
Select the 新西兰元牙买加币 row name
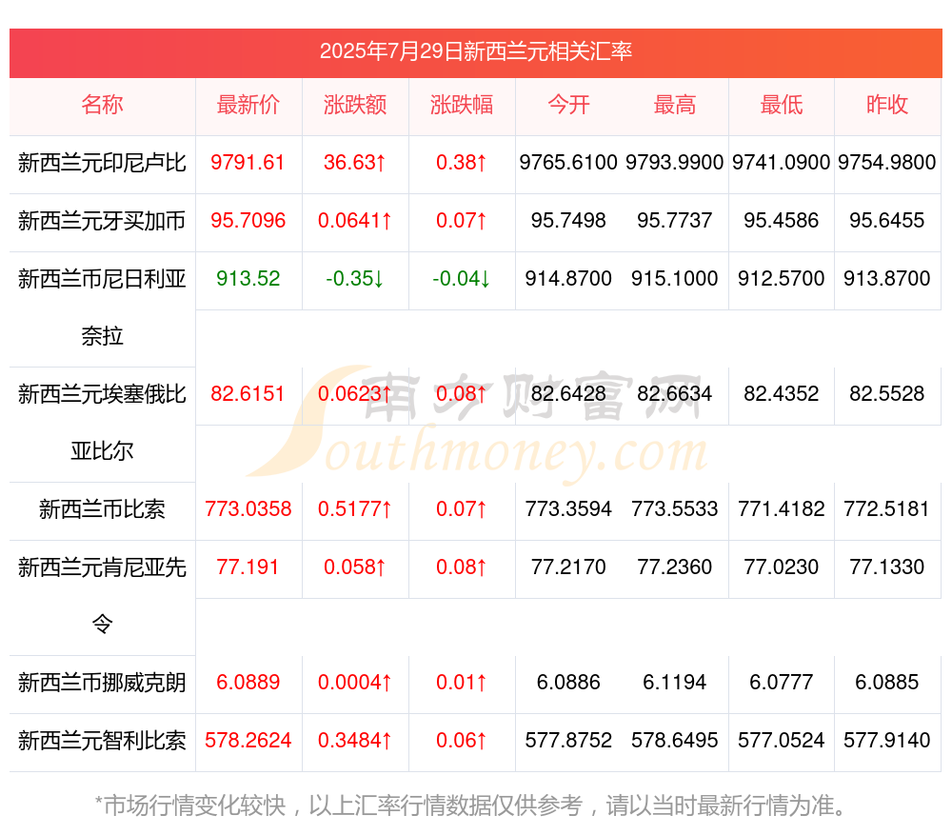[102, 221]
